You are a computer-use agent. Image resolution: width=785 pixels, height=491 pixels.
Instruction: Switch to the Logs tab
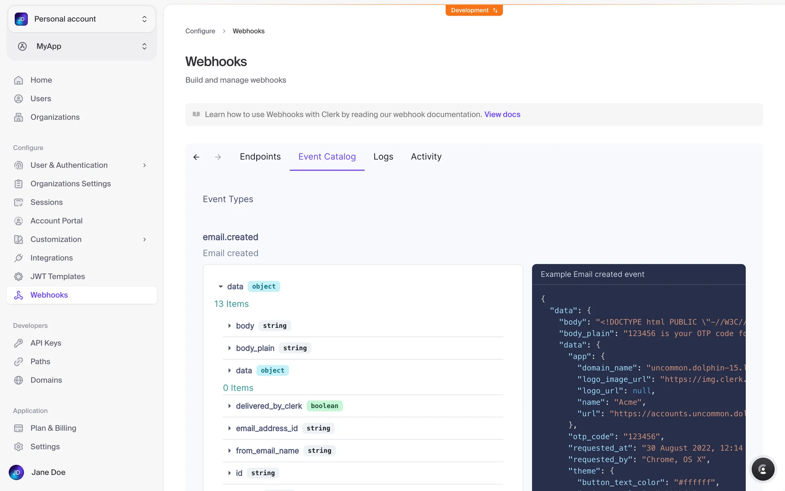[383, 157]
